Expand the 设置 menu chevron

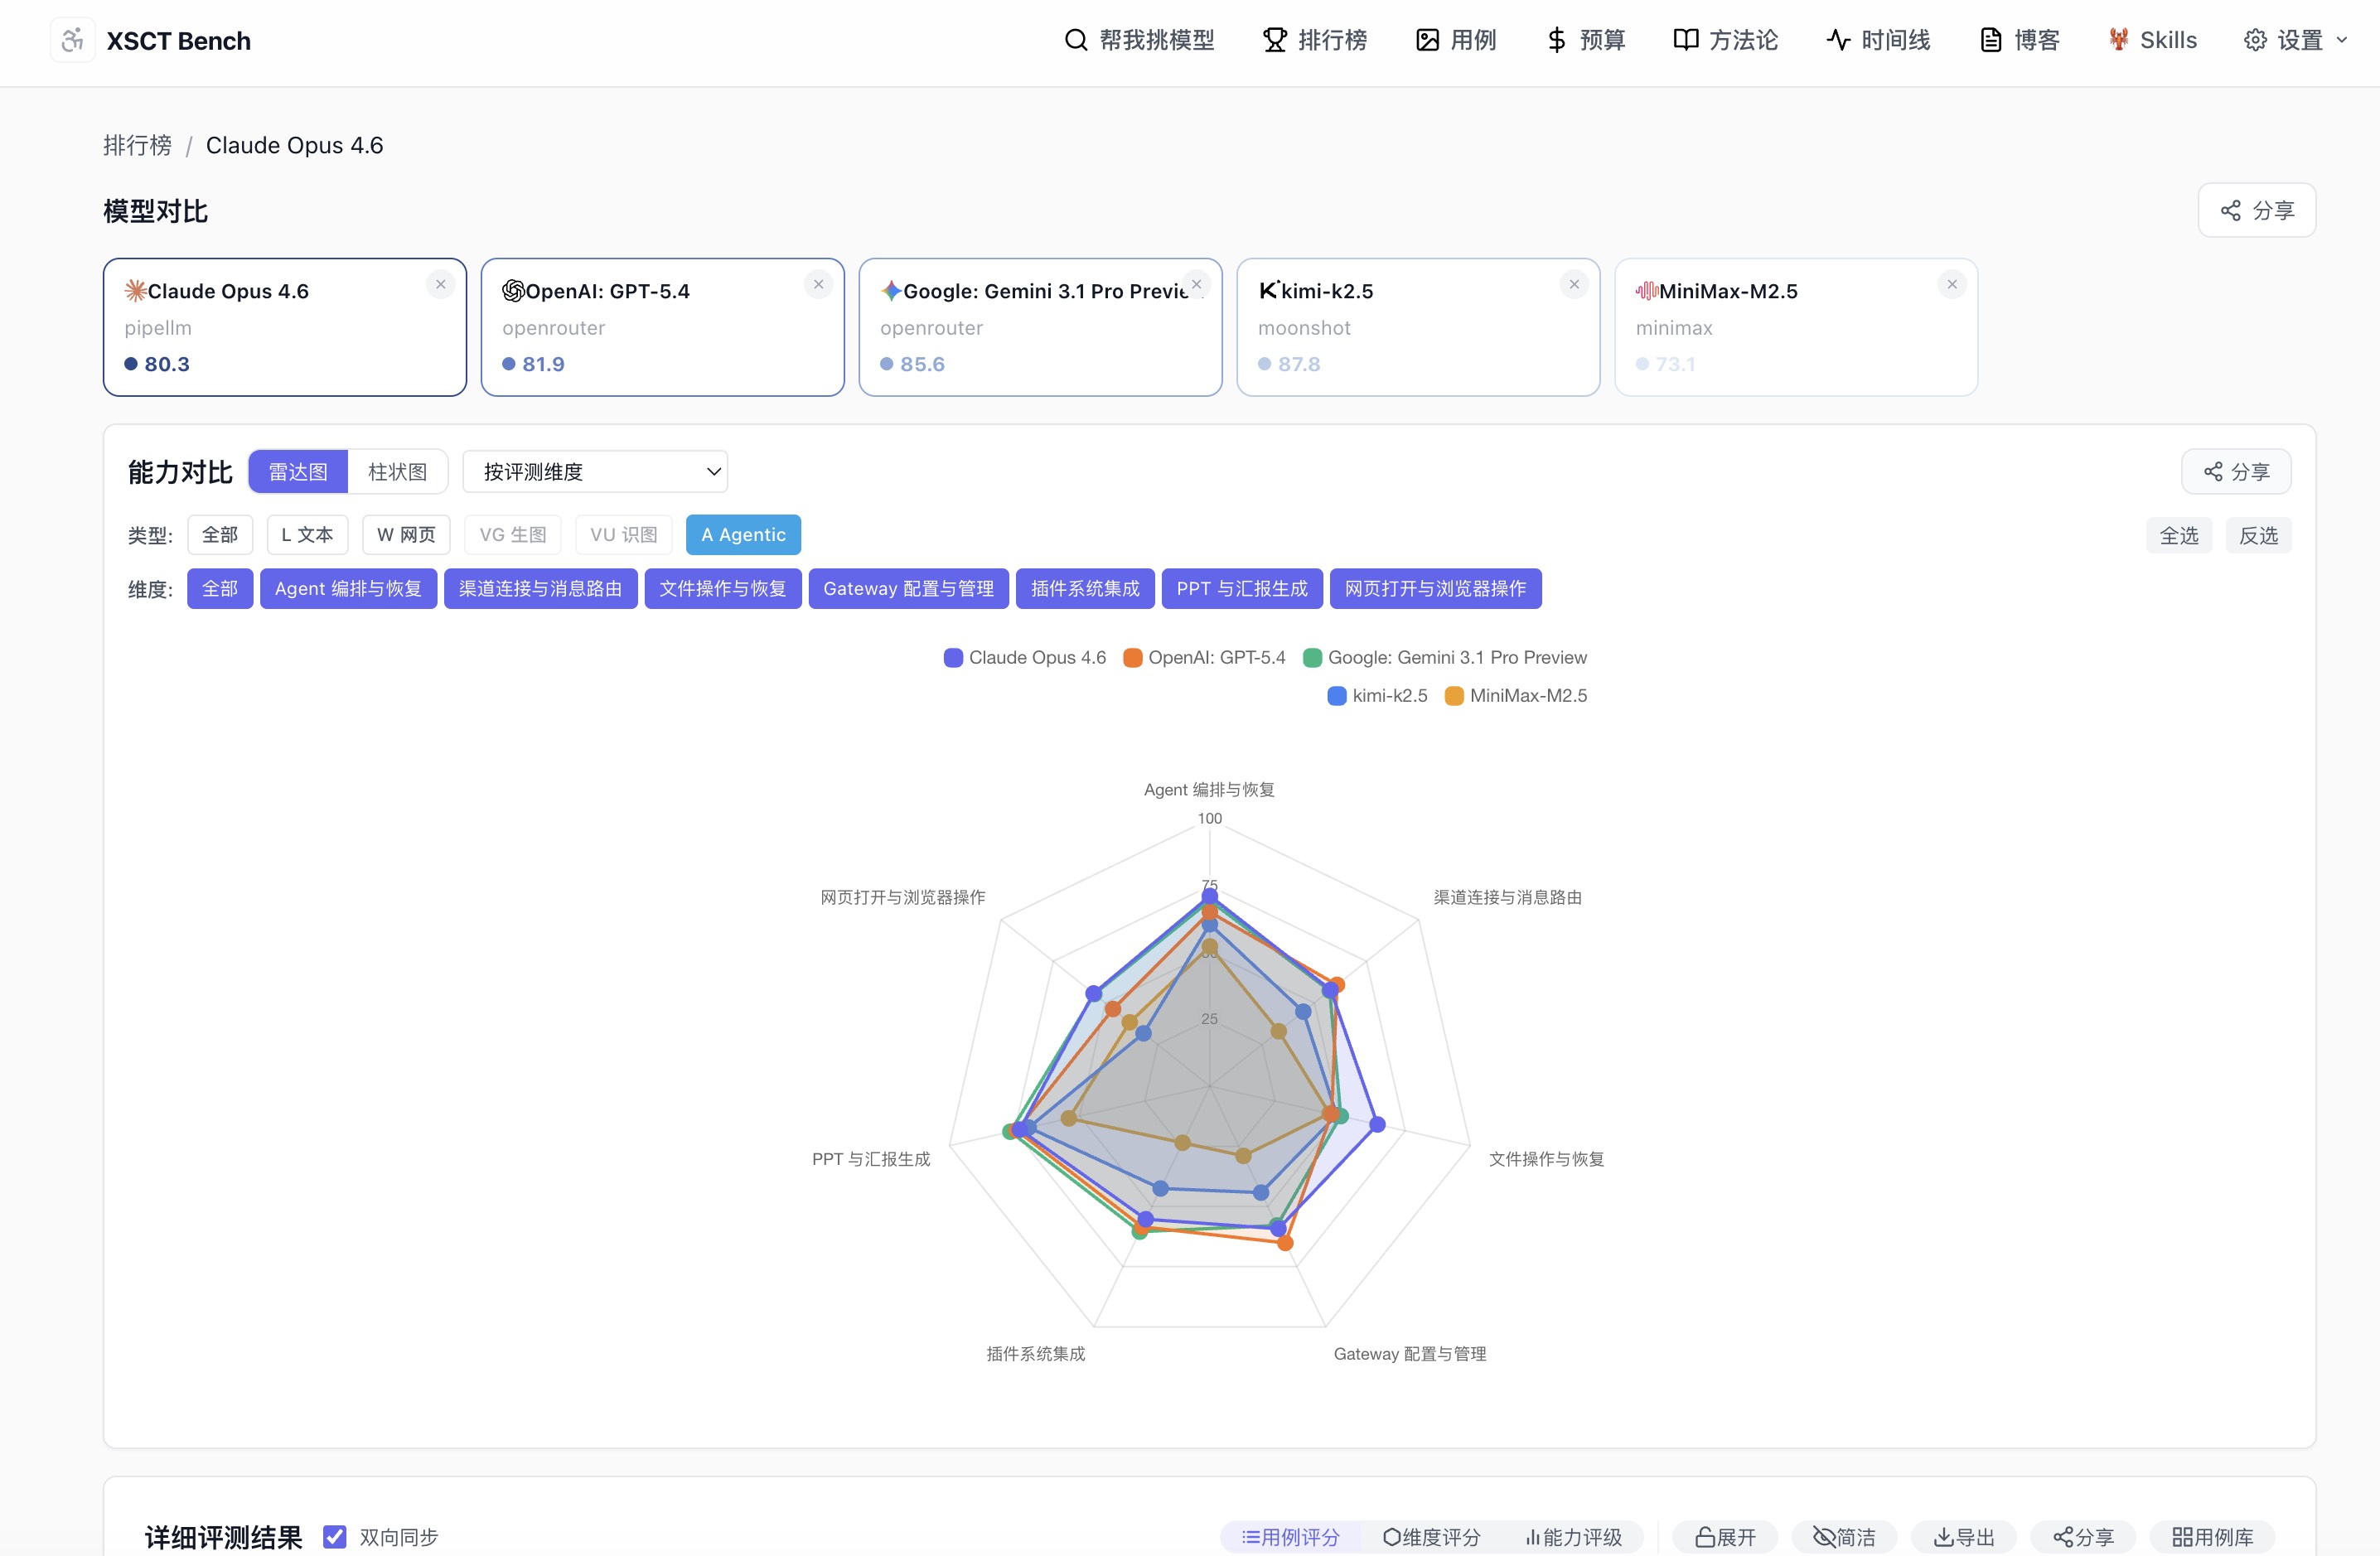pyautogui.click(x=2341, y=40)
